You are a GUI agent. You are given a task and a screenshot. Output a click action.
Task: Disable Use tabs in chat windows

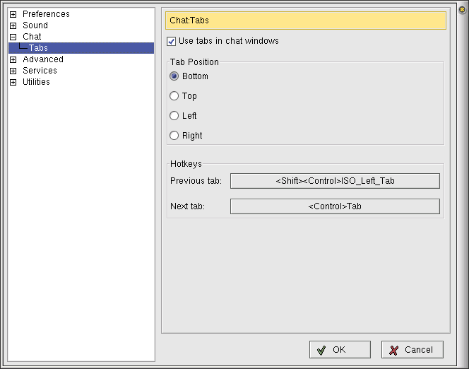(172, 41)
